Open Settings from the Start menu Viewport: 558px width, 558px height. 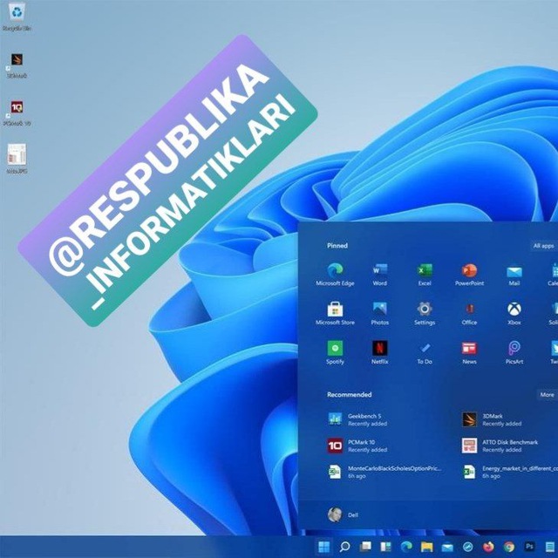tap(425, 314)
